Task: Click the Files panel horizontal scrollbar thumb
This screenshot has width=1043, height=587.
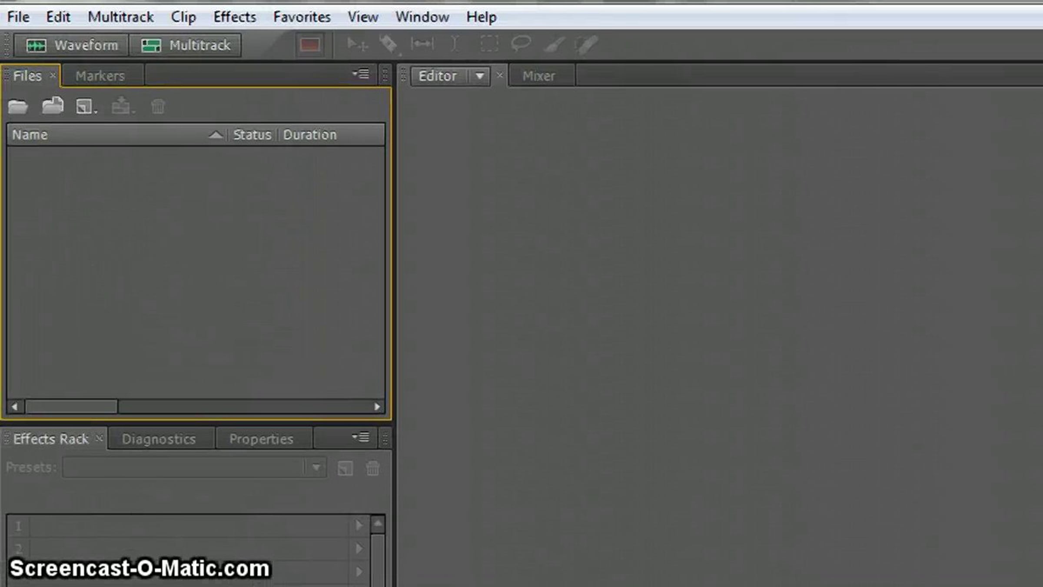Action: point(71,407)
